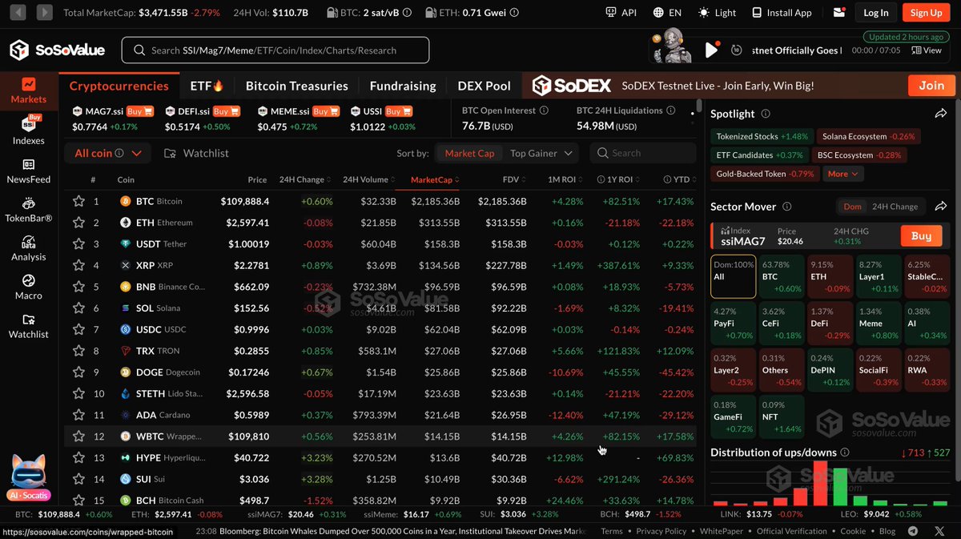The image size is (961, 539).
Task: Open the Tokenized Stocks spotlight tag
Action: click(762, 137)
